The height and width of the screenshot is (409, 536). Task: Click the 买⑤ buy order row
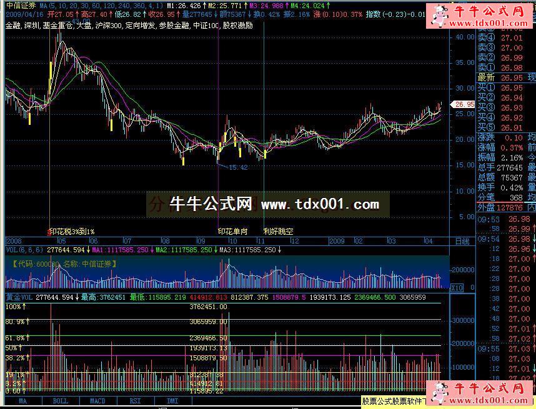[500, 128]
